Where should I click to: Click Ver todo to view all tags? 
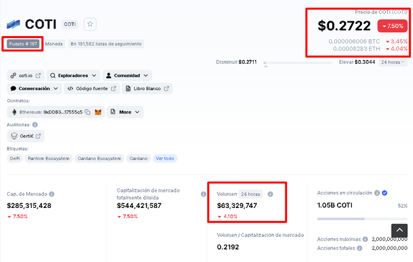click(x=165, y=158)
